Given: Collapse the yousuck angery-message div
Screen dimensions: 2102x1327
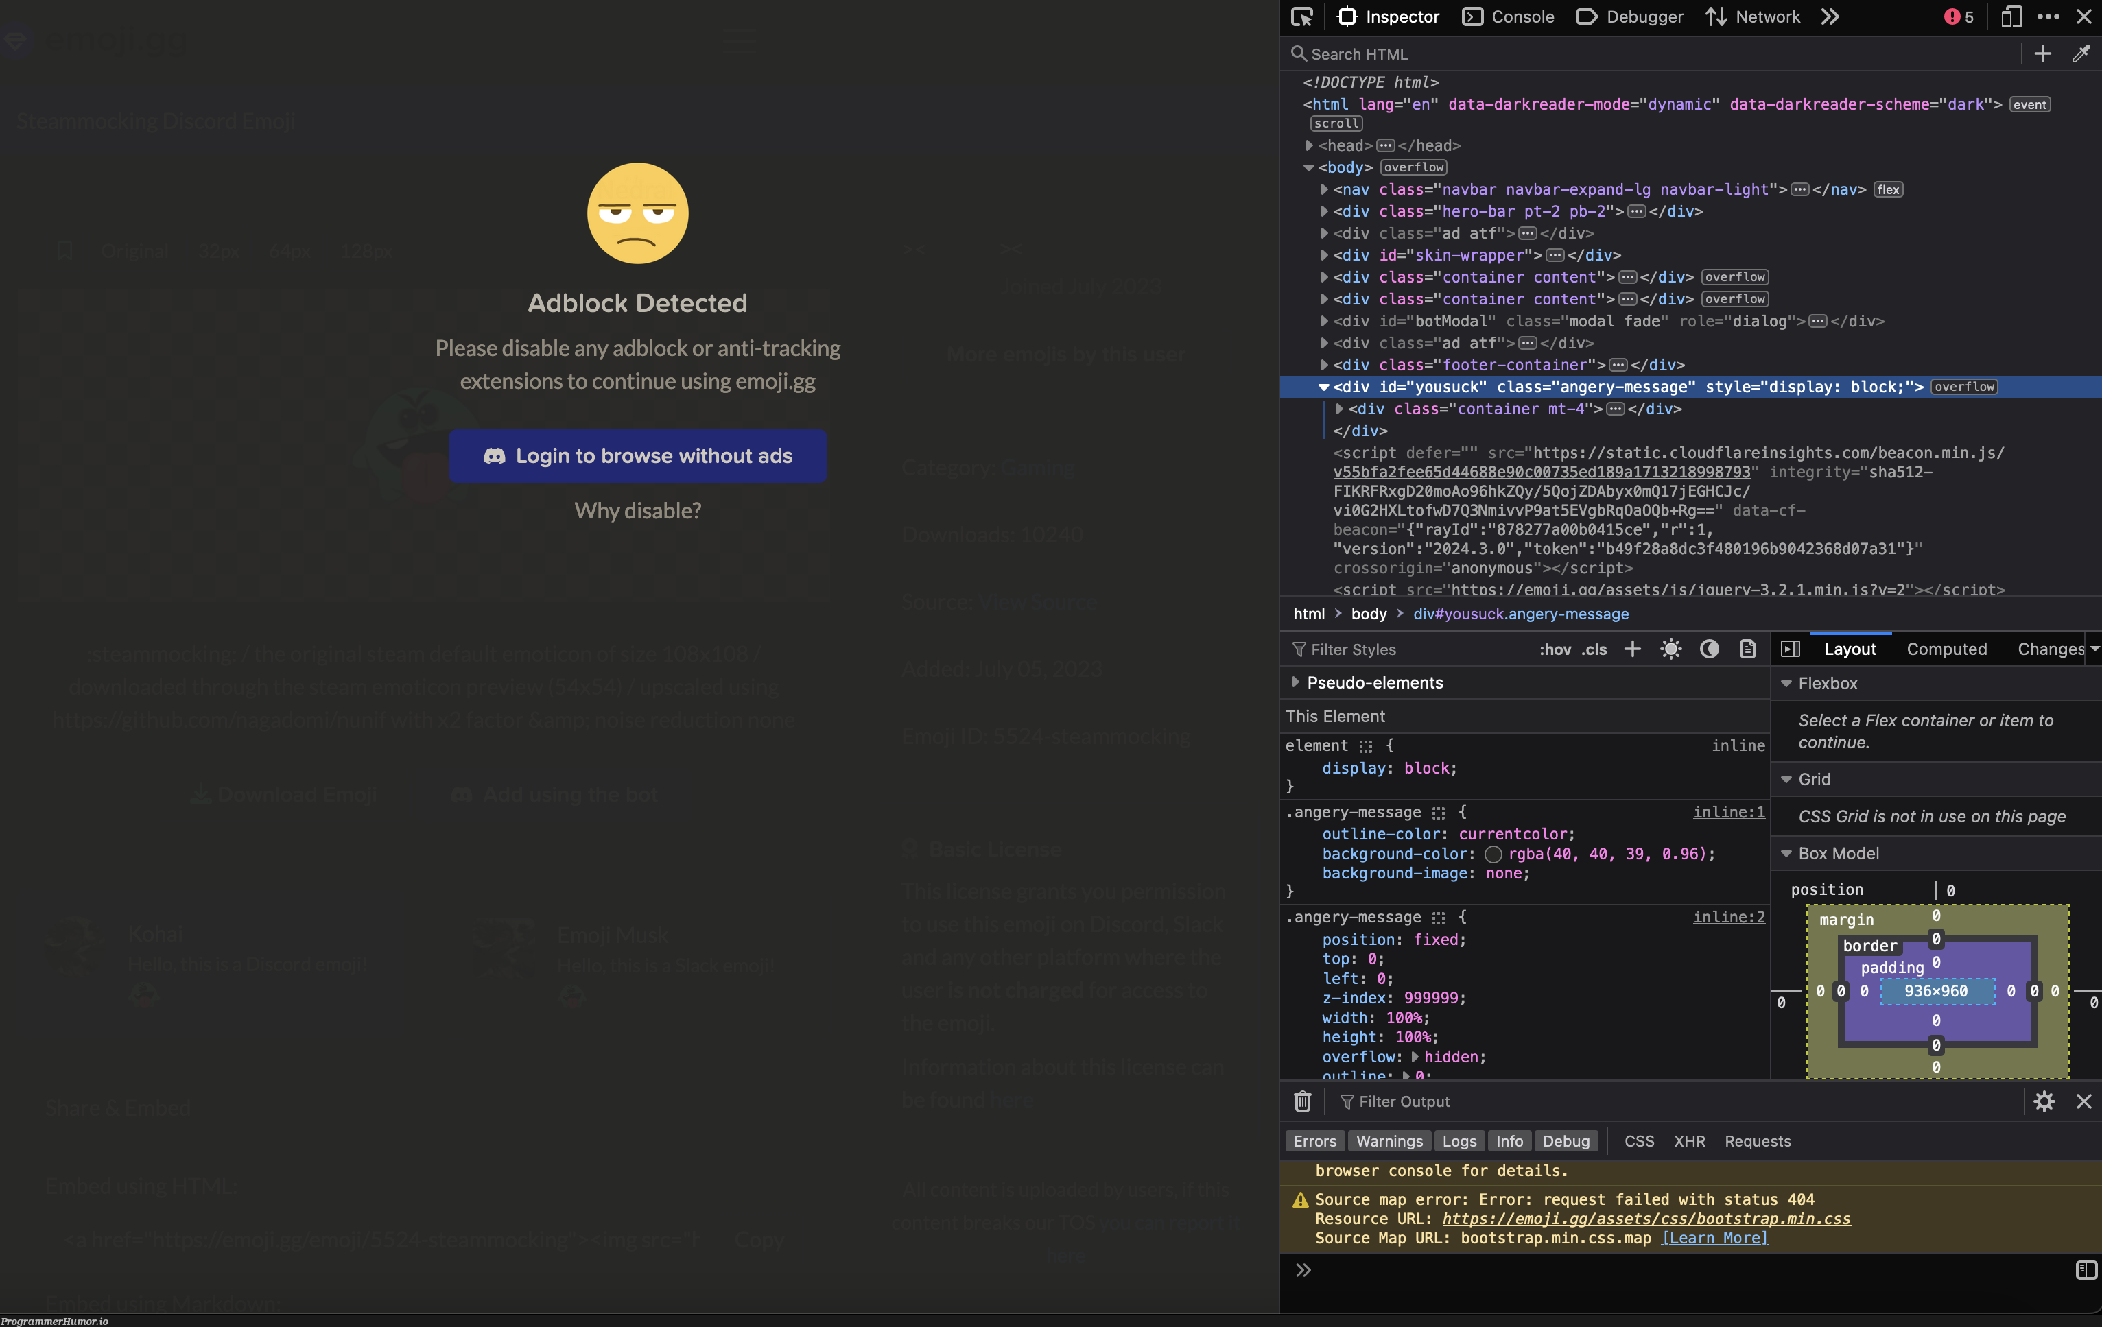Looking at the screenshot, I should pyautogui.click(x=1324, y=387).
